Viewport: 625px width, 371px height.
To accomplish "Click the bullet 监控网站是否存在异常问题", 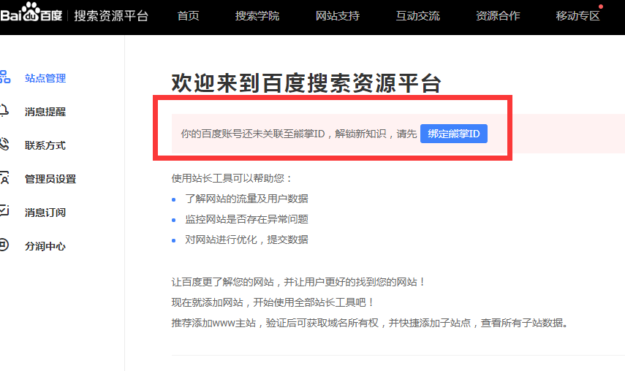I will tap(246, 219).
